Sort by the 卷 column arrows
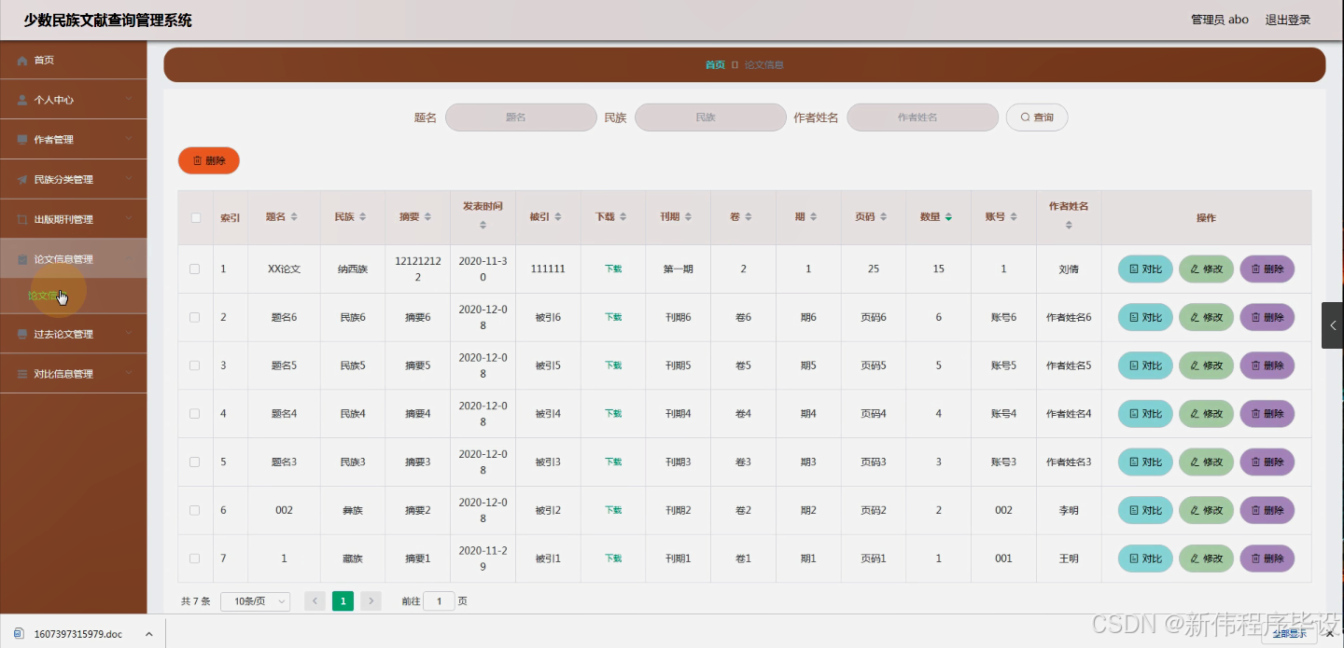This screenshot has width=1344, height=648. [x=748, y=217]
